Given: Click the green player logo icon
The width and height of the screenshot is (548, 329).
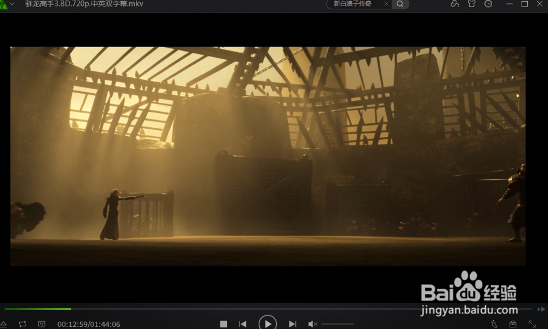Looking at the screenshot, I should coord(3,4).
